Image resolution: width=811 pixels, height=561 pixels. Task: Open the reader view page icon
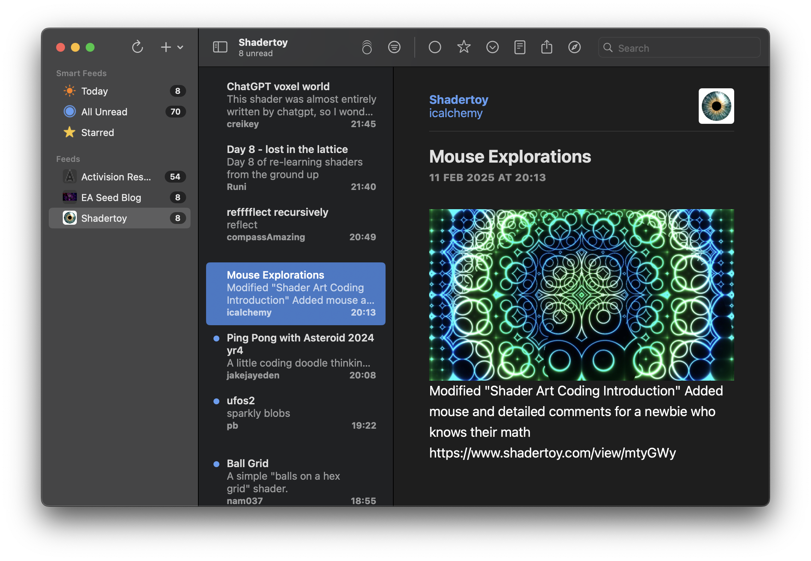pyautogui.click(x=520, y=47)
